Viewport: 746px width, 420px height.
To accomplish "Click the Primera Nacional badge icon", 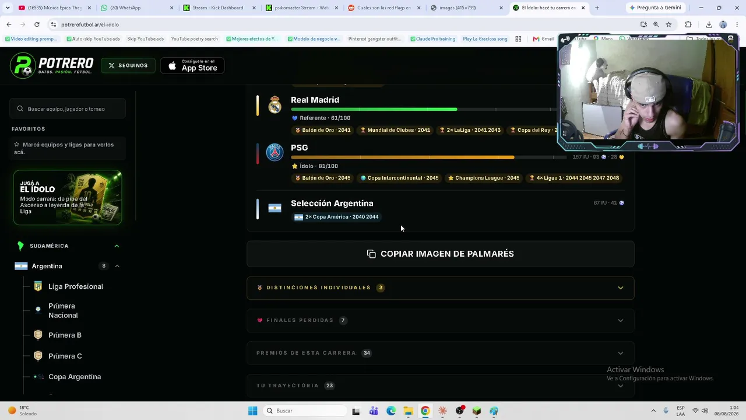I will tap(38, 309).
